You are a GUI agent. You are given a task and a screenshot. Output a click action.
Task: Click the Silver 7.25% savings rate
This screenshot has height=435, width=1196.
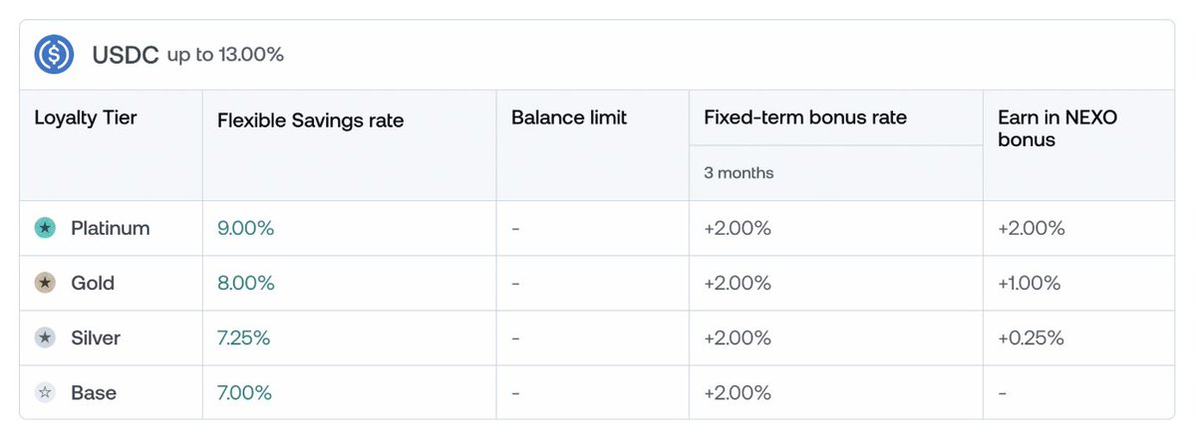[x=243, y=338]
